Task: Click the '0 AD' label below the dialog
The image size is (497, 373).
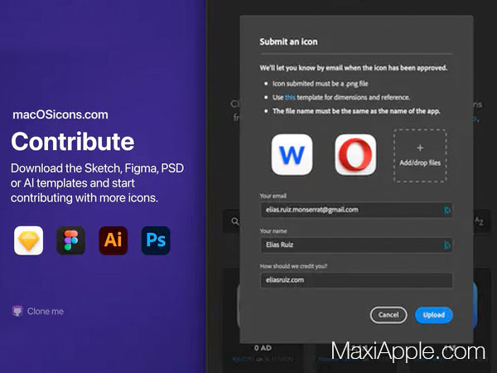Action: click(x=263, y=348)
